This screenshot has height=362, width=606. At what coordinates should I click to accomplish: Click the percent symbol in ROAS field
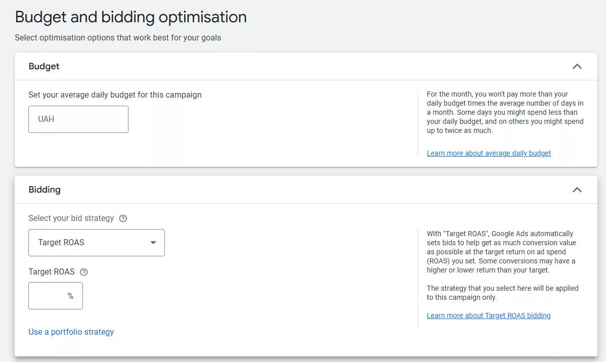70,296
